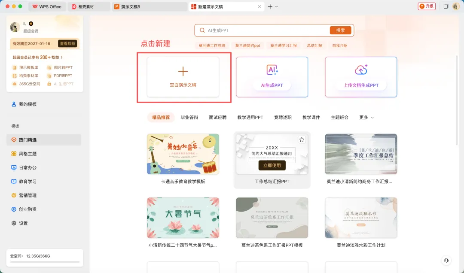Click the 教育学习 book icon
464x273 pixels.
(x=14, y=182)
